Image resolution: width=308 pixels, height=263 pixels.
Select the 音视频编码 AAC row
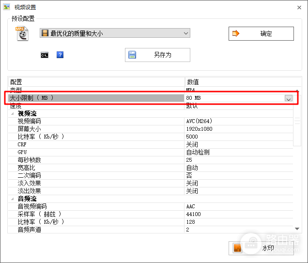[x=151, y=206]
